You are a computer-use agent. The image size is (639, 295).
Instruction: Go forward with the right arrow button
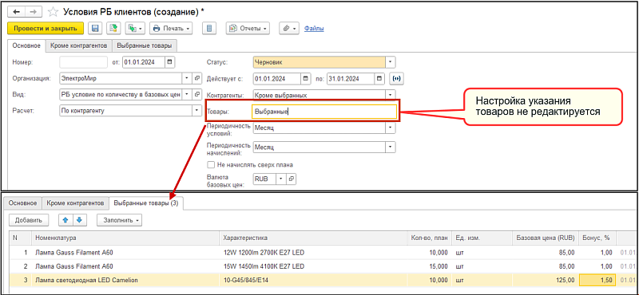33,12
